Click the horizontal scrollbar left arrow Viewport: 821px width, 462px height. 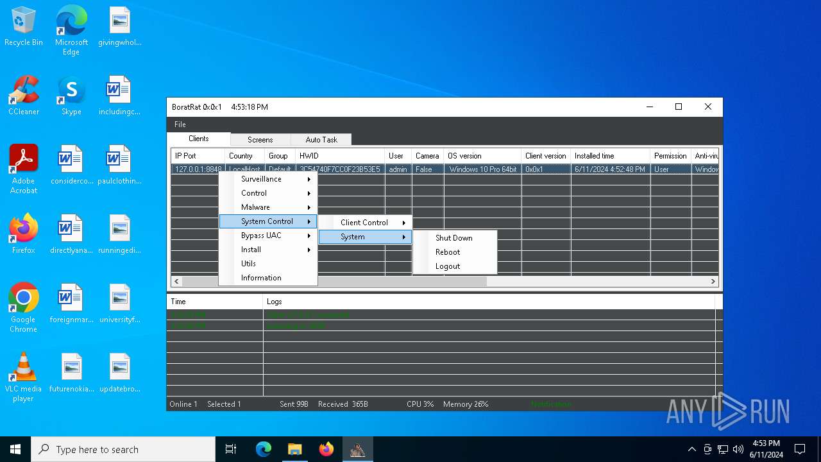click(177, 281)
